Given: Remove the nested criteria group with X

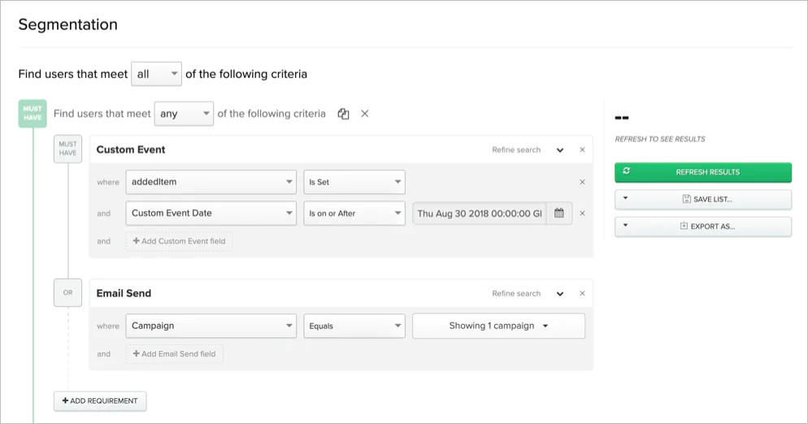Looking at the screenshot, I should (x=365, y=114).
